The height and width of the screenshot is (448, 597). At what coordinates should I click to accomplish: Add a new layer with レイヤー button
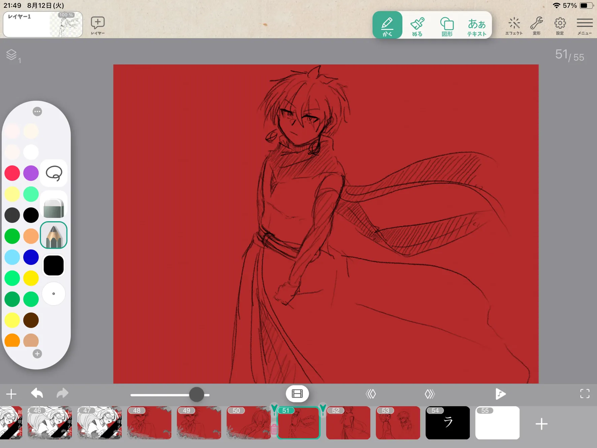[98, 26]
